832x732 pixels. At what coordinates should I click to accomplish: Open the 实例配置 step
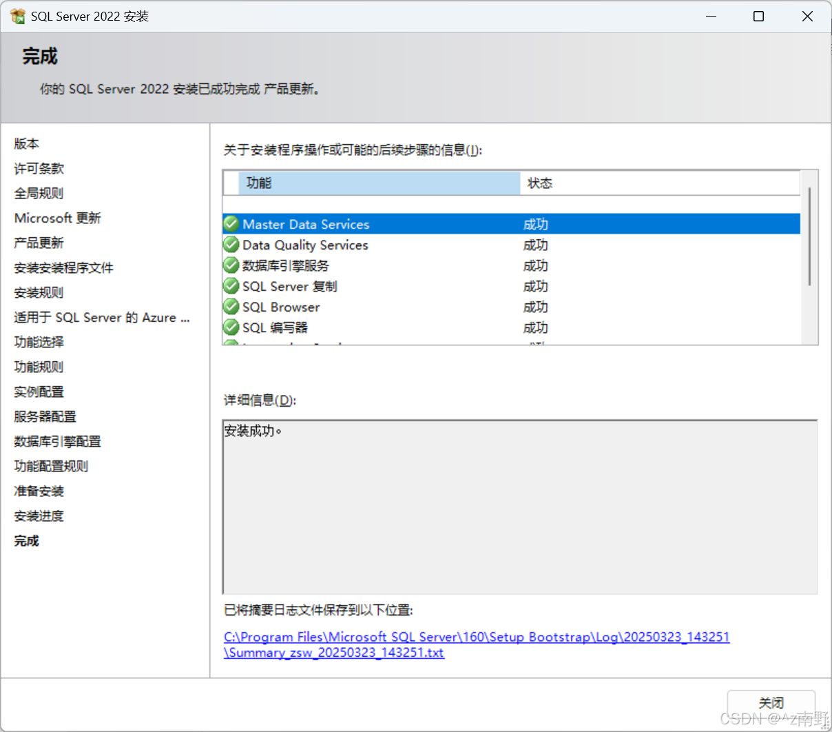pyautogui.click(x=39, y=392)
